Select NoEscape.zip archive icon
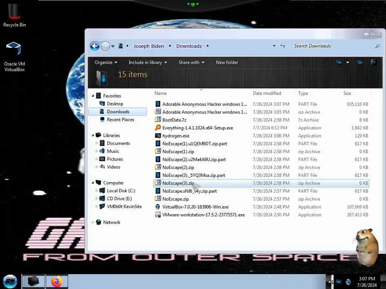The width and height of the screenshot is (386, 289). tap(158, 199)
